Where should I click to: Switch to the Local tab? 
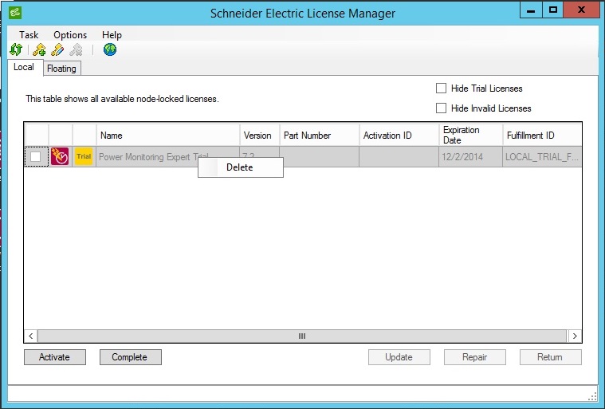(x=24, y=67)
